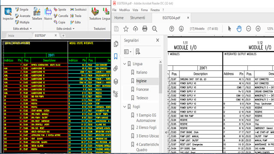Zoom in on the PDF

(x=258, y=29)
